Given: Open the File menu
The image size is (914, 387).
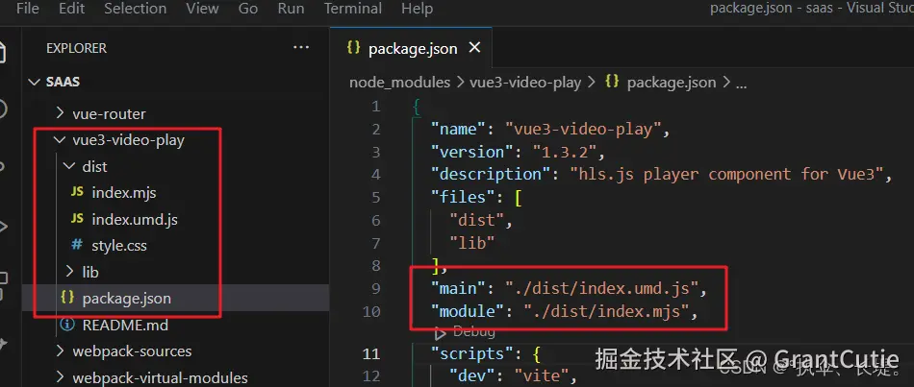Looking at the screenshot, I should point(27,9).
